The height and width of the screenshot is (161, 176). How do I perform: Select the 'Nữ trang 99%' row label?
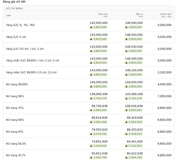[x=15, y=96]
